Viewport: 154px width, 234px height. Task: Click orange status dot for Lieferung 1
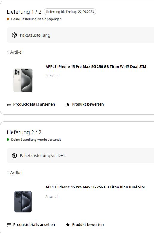[8, 19]
